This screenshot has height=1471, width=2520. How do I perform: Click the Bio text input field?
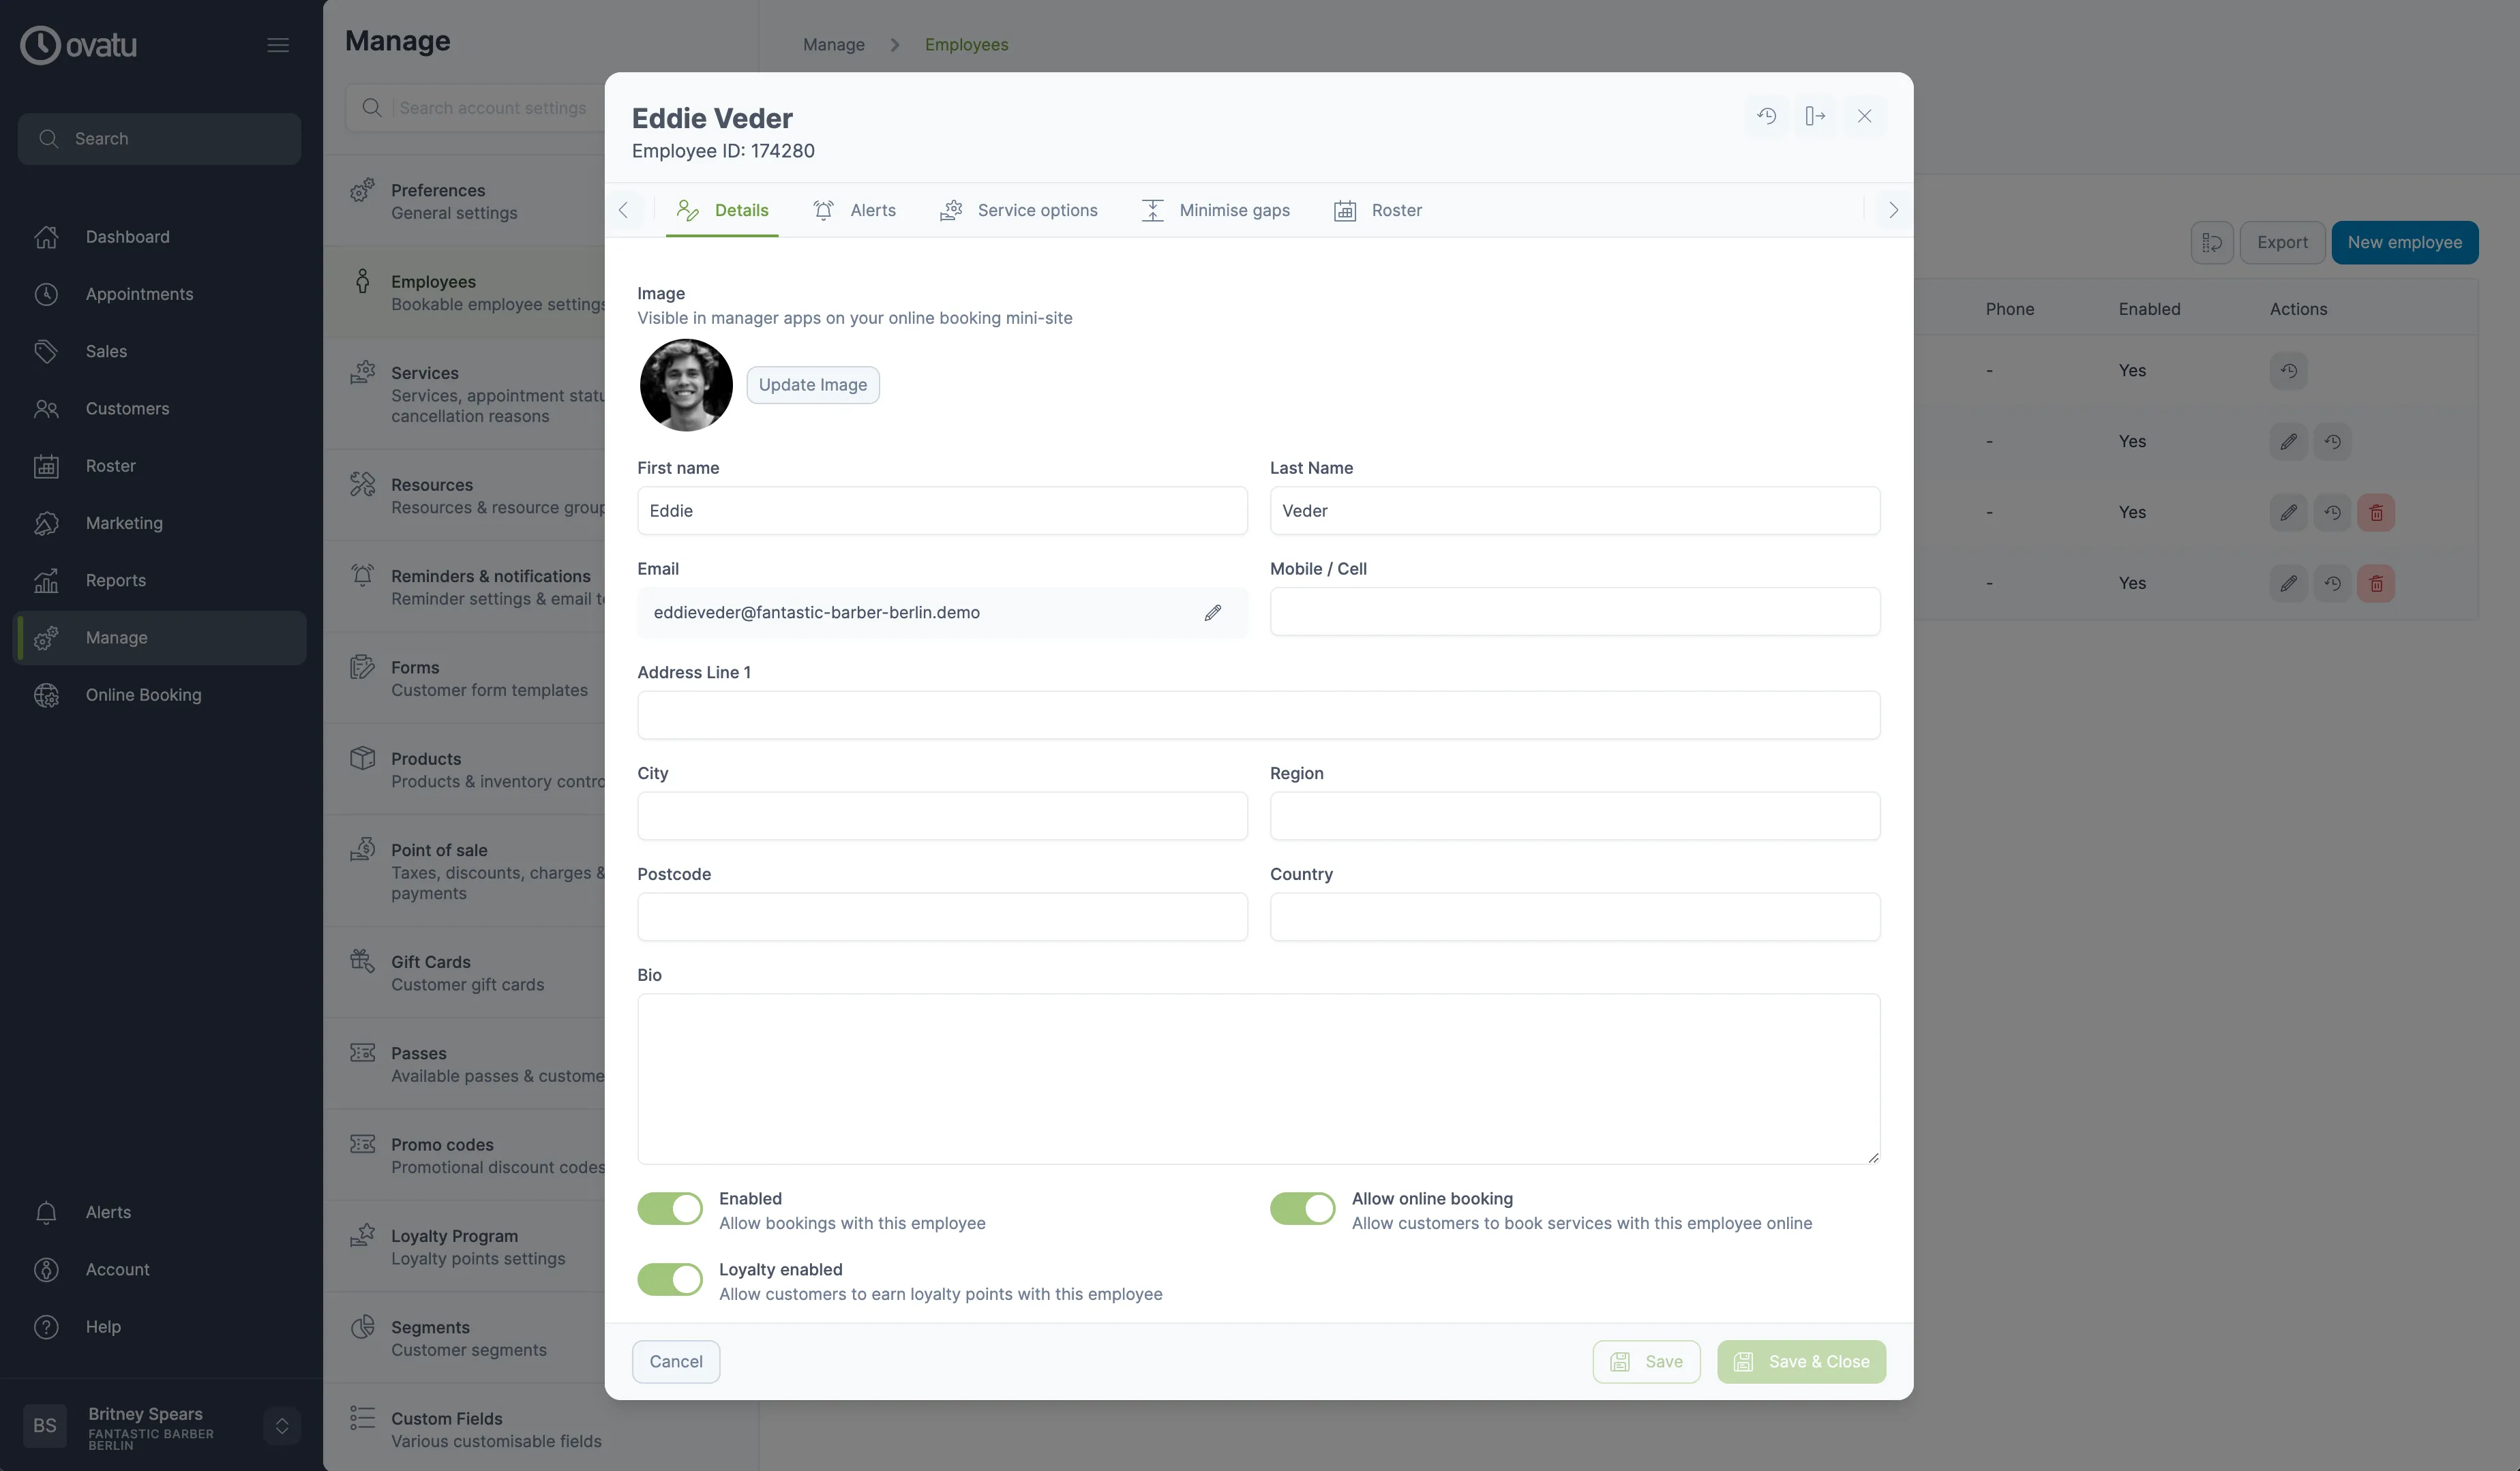click(x=1257, y=1077)
